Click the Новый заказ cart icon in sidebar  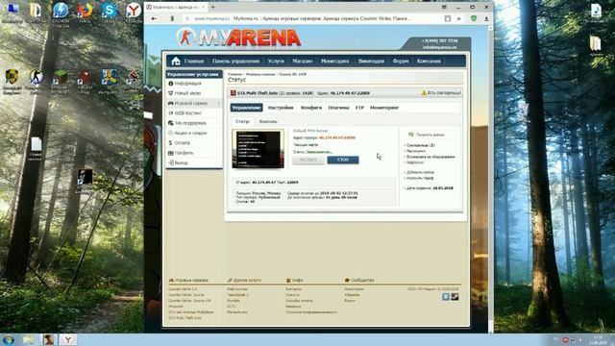[x=171, y=93]
